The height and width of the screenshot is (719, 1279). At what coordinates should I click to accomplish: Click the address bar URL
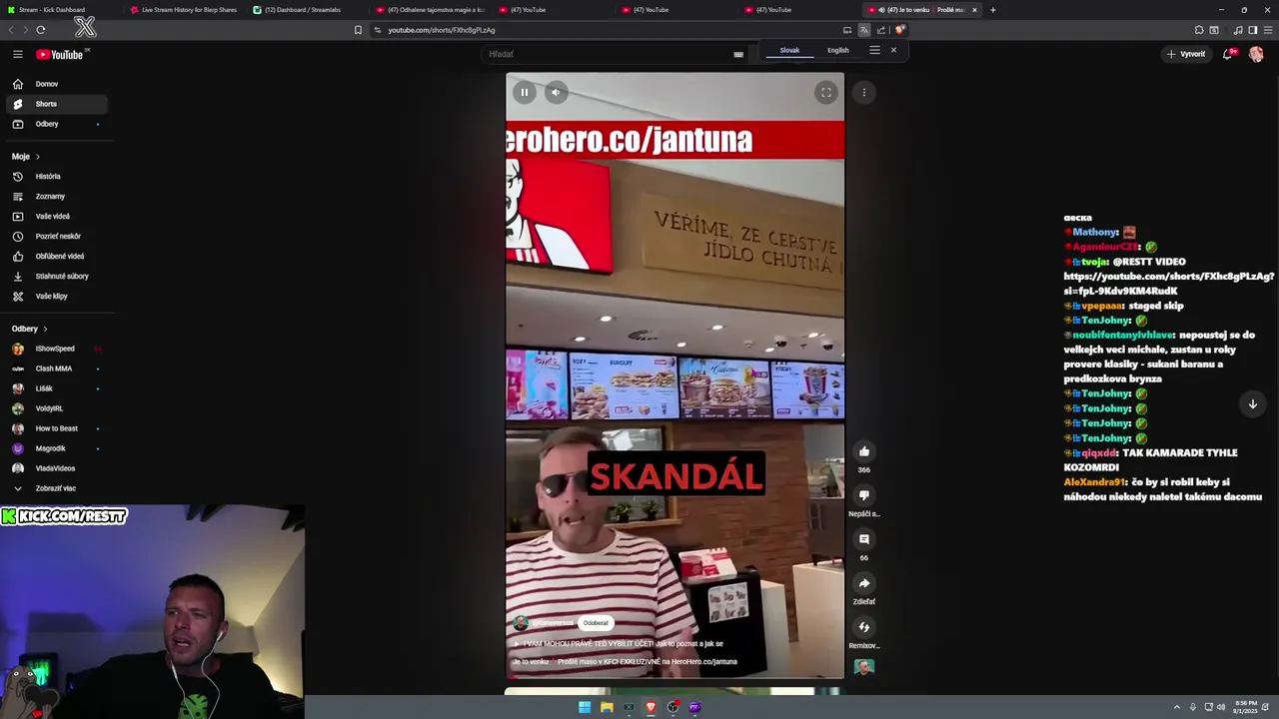pos(442,30)
